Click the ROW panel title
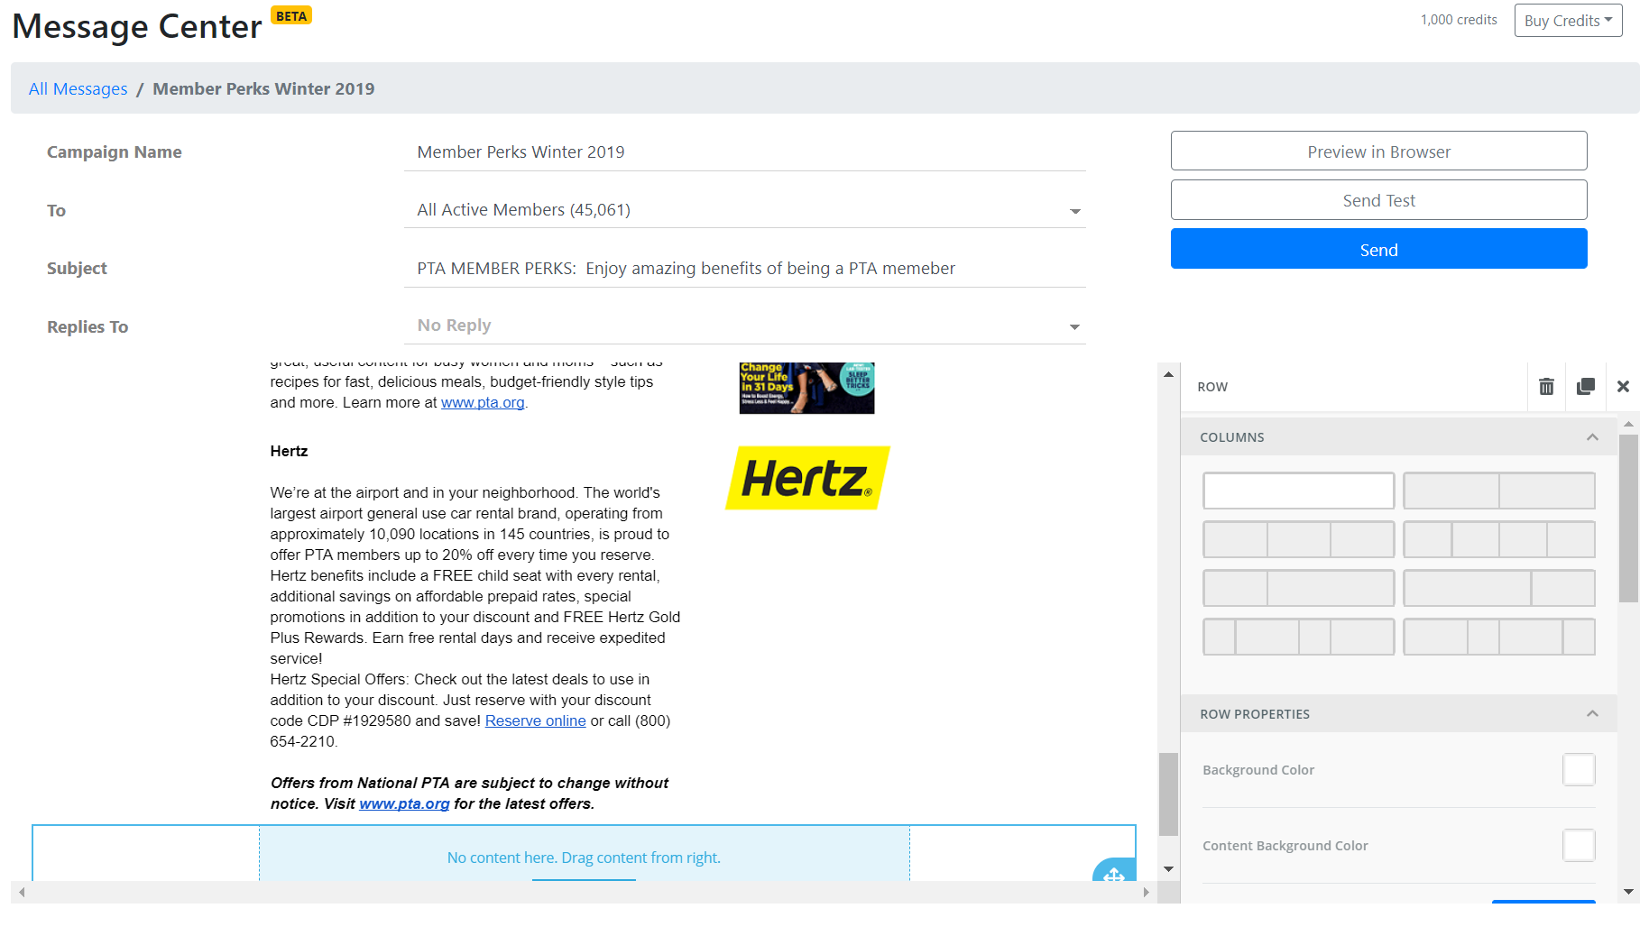Image resolution: width=1649 pixels, height=945 pixels. (x=1212, y=387)
